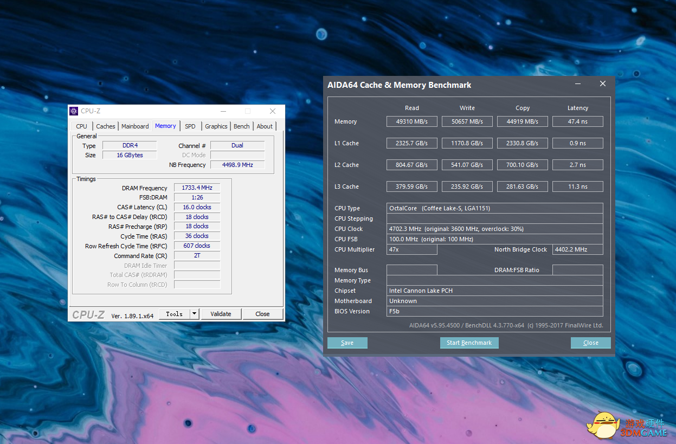676x444 pixels.
Task: Click the CPU-Z app icon in title bar
Action: click(x=74, y=111)
